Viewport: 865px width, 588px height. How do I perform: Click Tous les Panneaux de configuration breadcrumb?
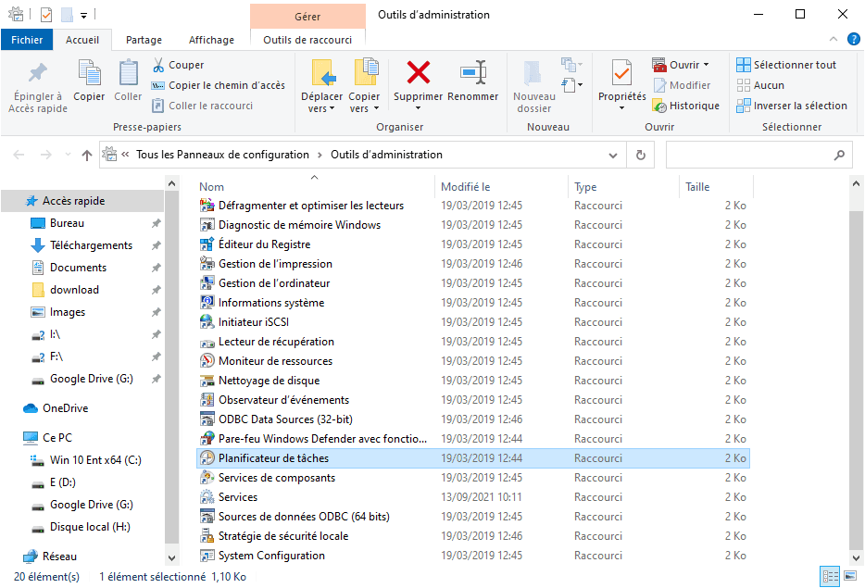(x=222, y=155)
